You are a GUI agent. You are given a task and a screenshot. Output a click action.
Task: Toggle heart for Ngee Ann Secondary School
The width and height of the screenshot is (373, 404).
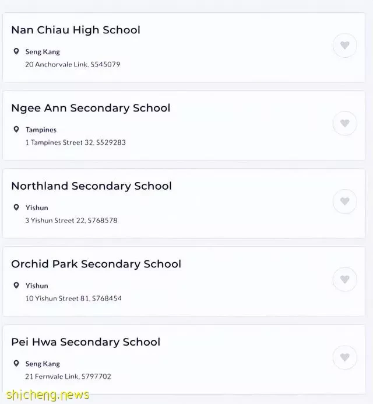(x=344, y=123)
